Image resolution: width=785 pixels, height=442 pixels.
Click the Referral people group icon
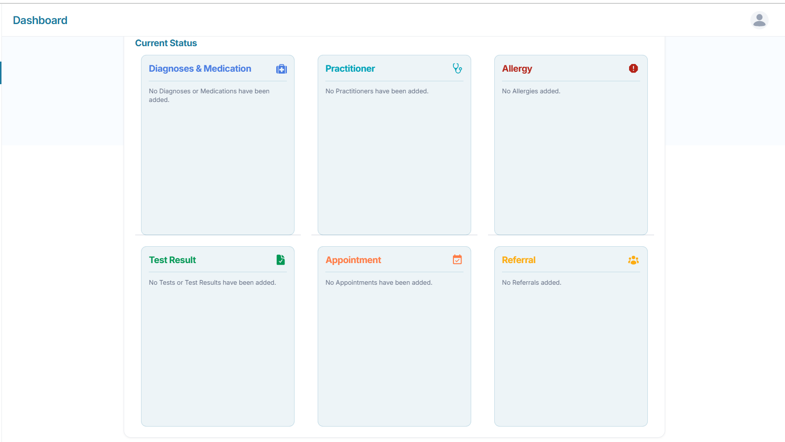(x=633, y=260)
